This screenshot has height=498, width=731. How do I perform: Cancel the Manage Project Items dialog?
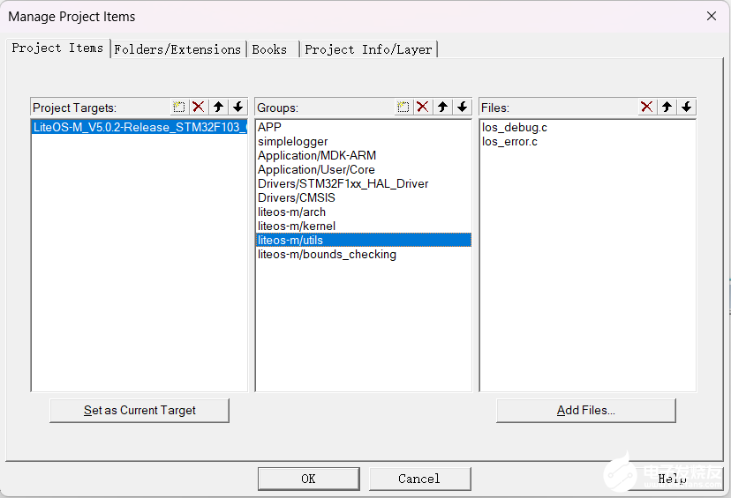click(419, 479)
